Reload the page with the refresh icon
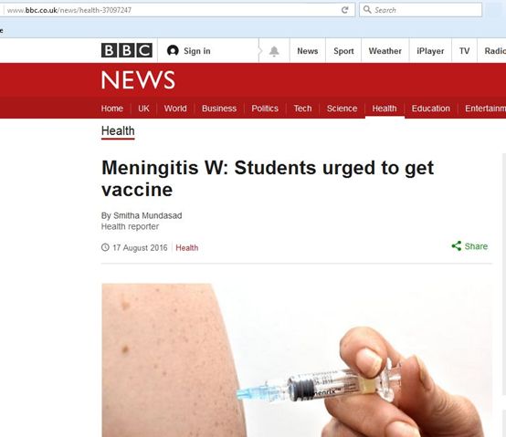This screenshot has height=437, width=506. click(345, 10)
